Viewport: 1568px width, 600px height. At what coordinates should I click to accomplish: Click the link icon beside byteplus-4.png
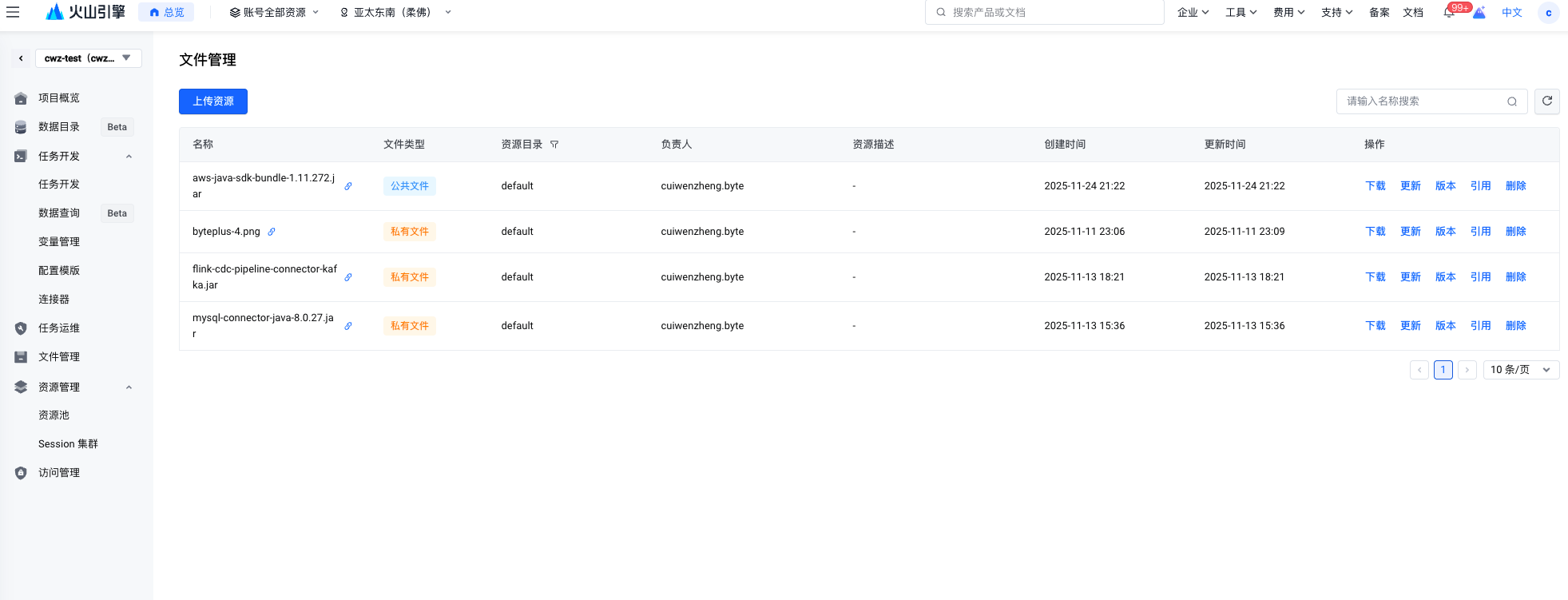coord(272,232)
